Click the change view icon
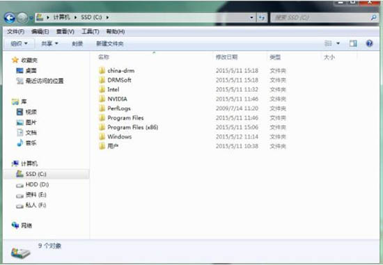This screenshot has height=265, width=383. coord(328,43)
